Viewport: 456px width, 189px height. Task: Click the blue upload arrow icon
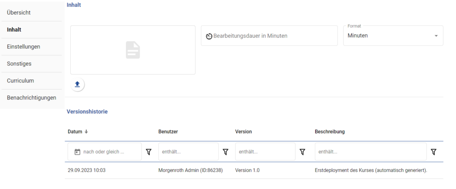(x=77, y=84)
